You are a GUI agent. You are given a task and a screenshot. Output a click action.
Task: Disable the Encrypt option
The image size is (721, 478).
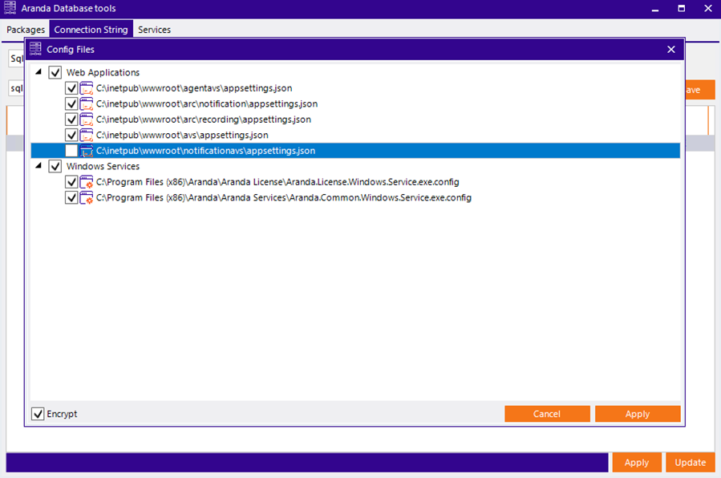pyautogui.click(x=38, y=414)
